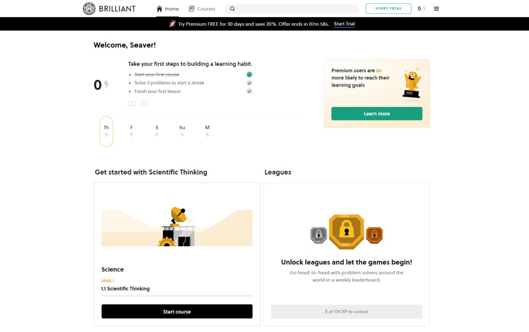Image resolution: width=529 pixels, height=332 pixels.
Task: Select Sunday bolt in streak calendar
Action: [182, 135]
